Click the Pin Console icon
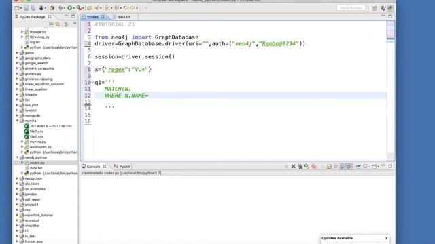The image size is (435, 244). pyautogui.click(x=358, y=166)
